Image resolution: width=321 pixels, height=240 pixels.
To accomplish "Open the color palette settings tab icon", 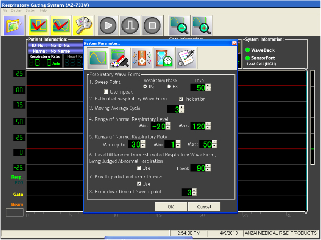I will coord(119,58).
